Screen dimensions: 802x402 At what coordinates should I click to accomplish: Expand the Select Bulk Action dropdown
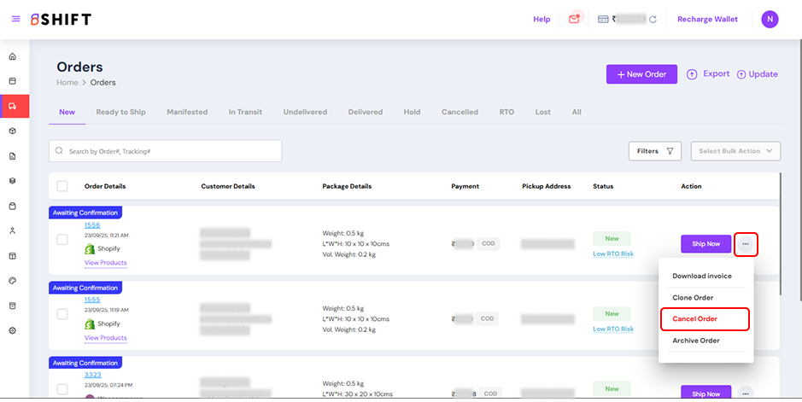(735, 151)
